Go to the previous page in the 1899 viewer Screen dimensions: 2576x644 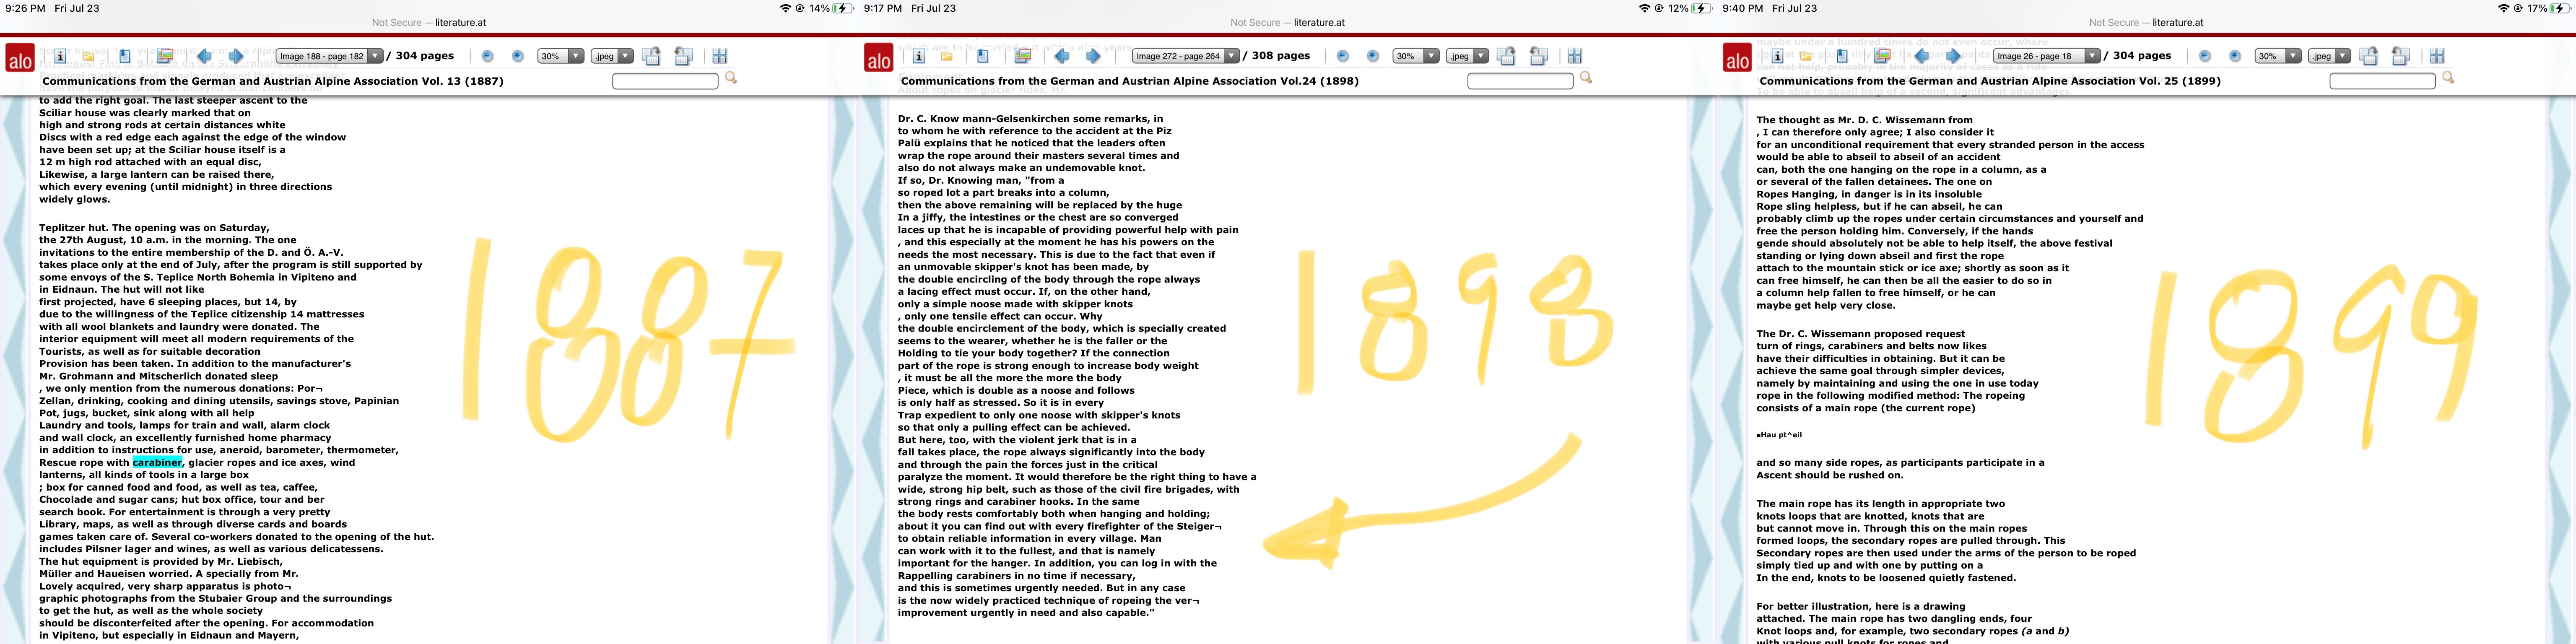(1922, 56)
